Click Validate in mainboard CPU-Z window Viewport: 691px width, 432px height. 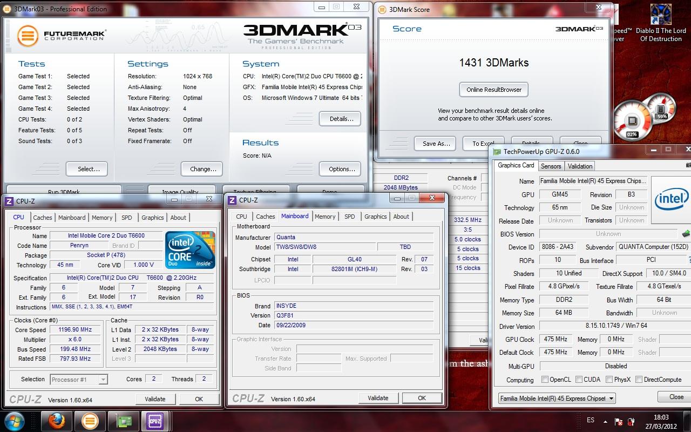(378, 398)
